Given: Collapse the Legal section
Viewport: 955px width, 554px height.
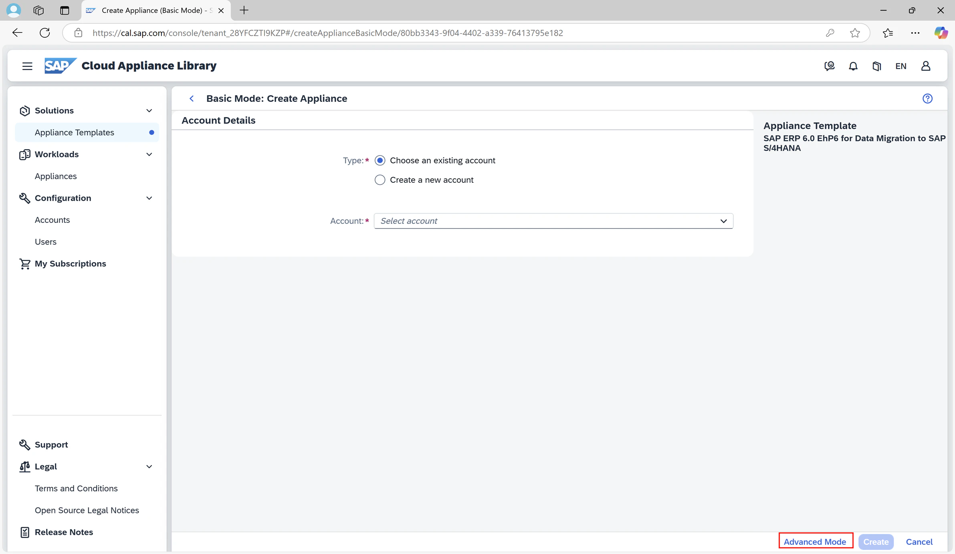Looking at the screenshot, I should (149, 467).
